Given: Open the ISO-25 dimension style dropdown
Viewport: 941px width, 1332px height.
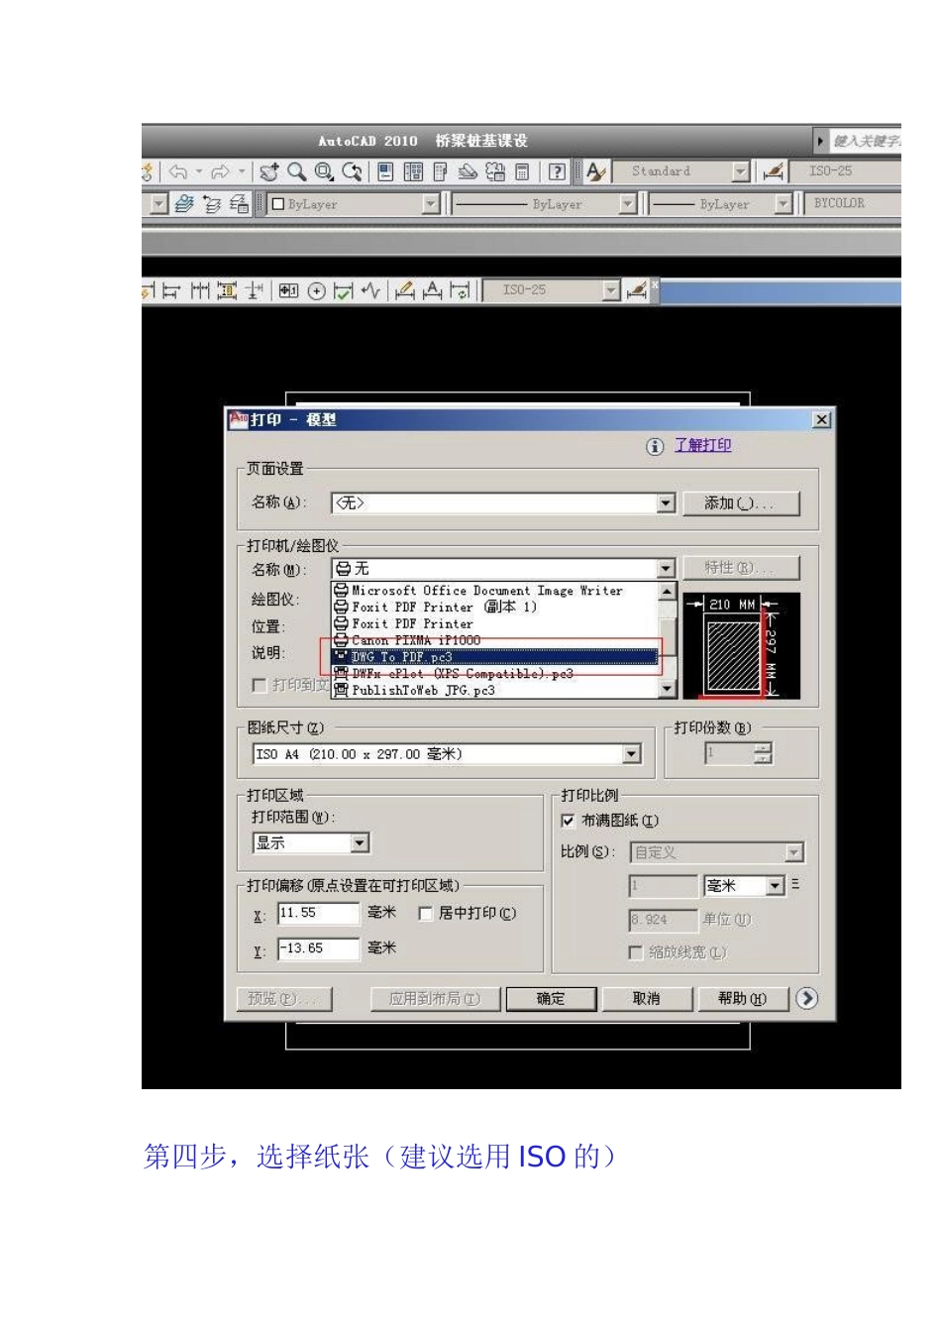Looking at the screenshot, I should pos(611,290).
